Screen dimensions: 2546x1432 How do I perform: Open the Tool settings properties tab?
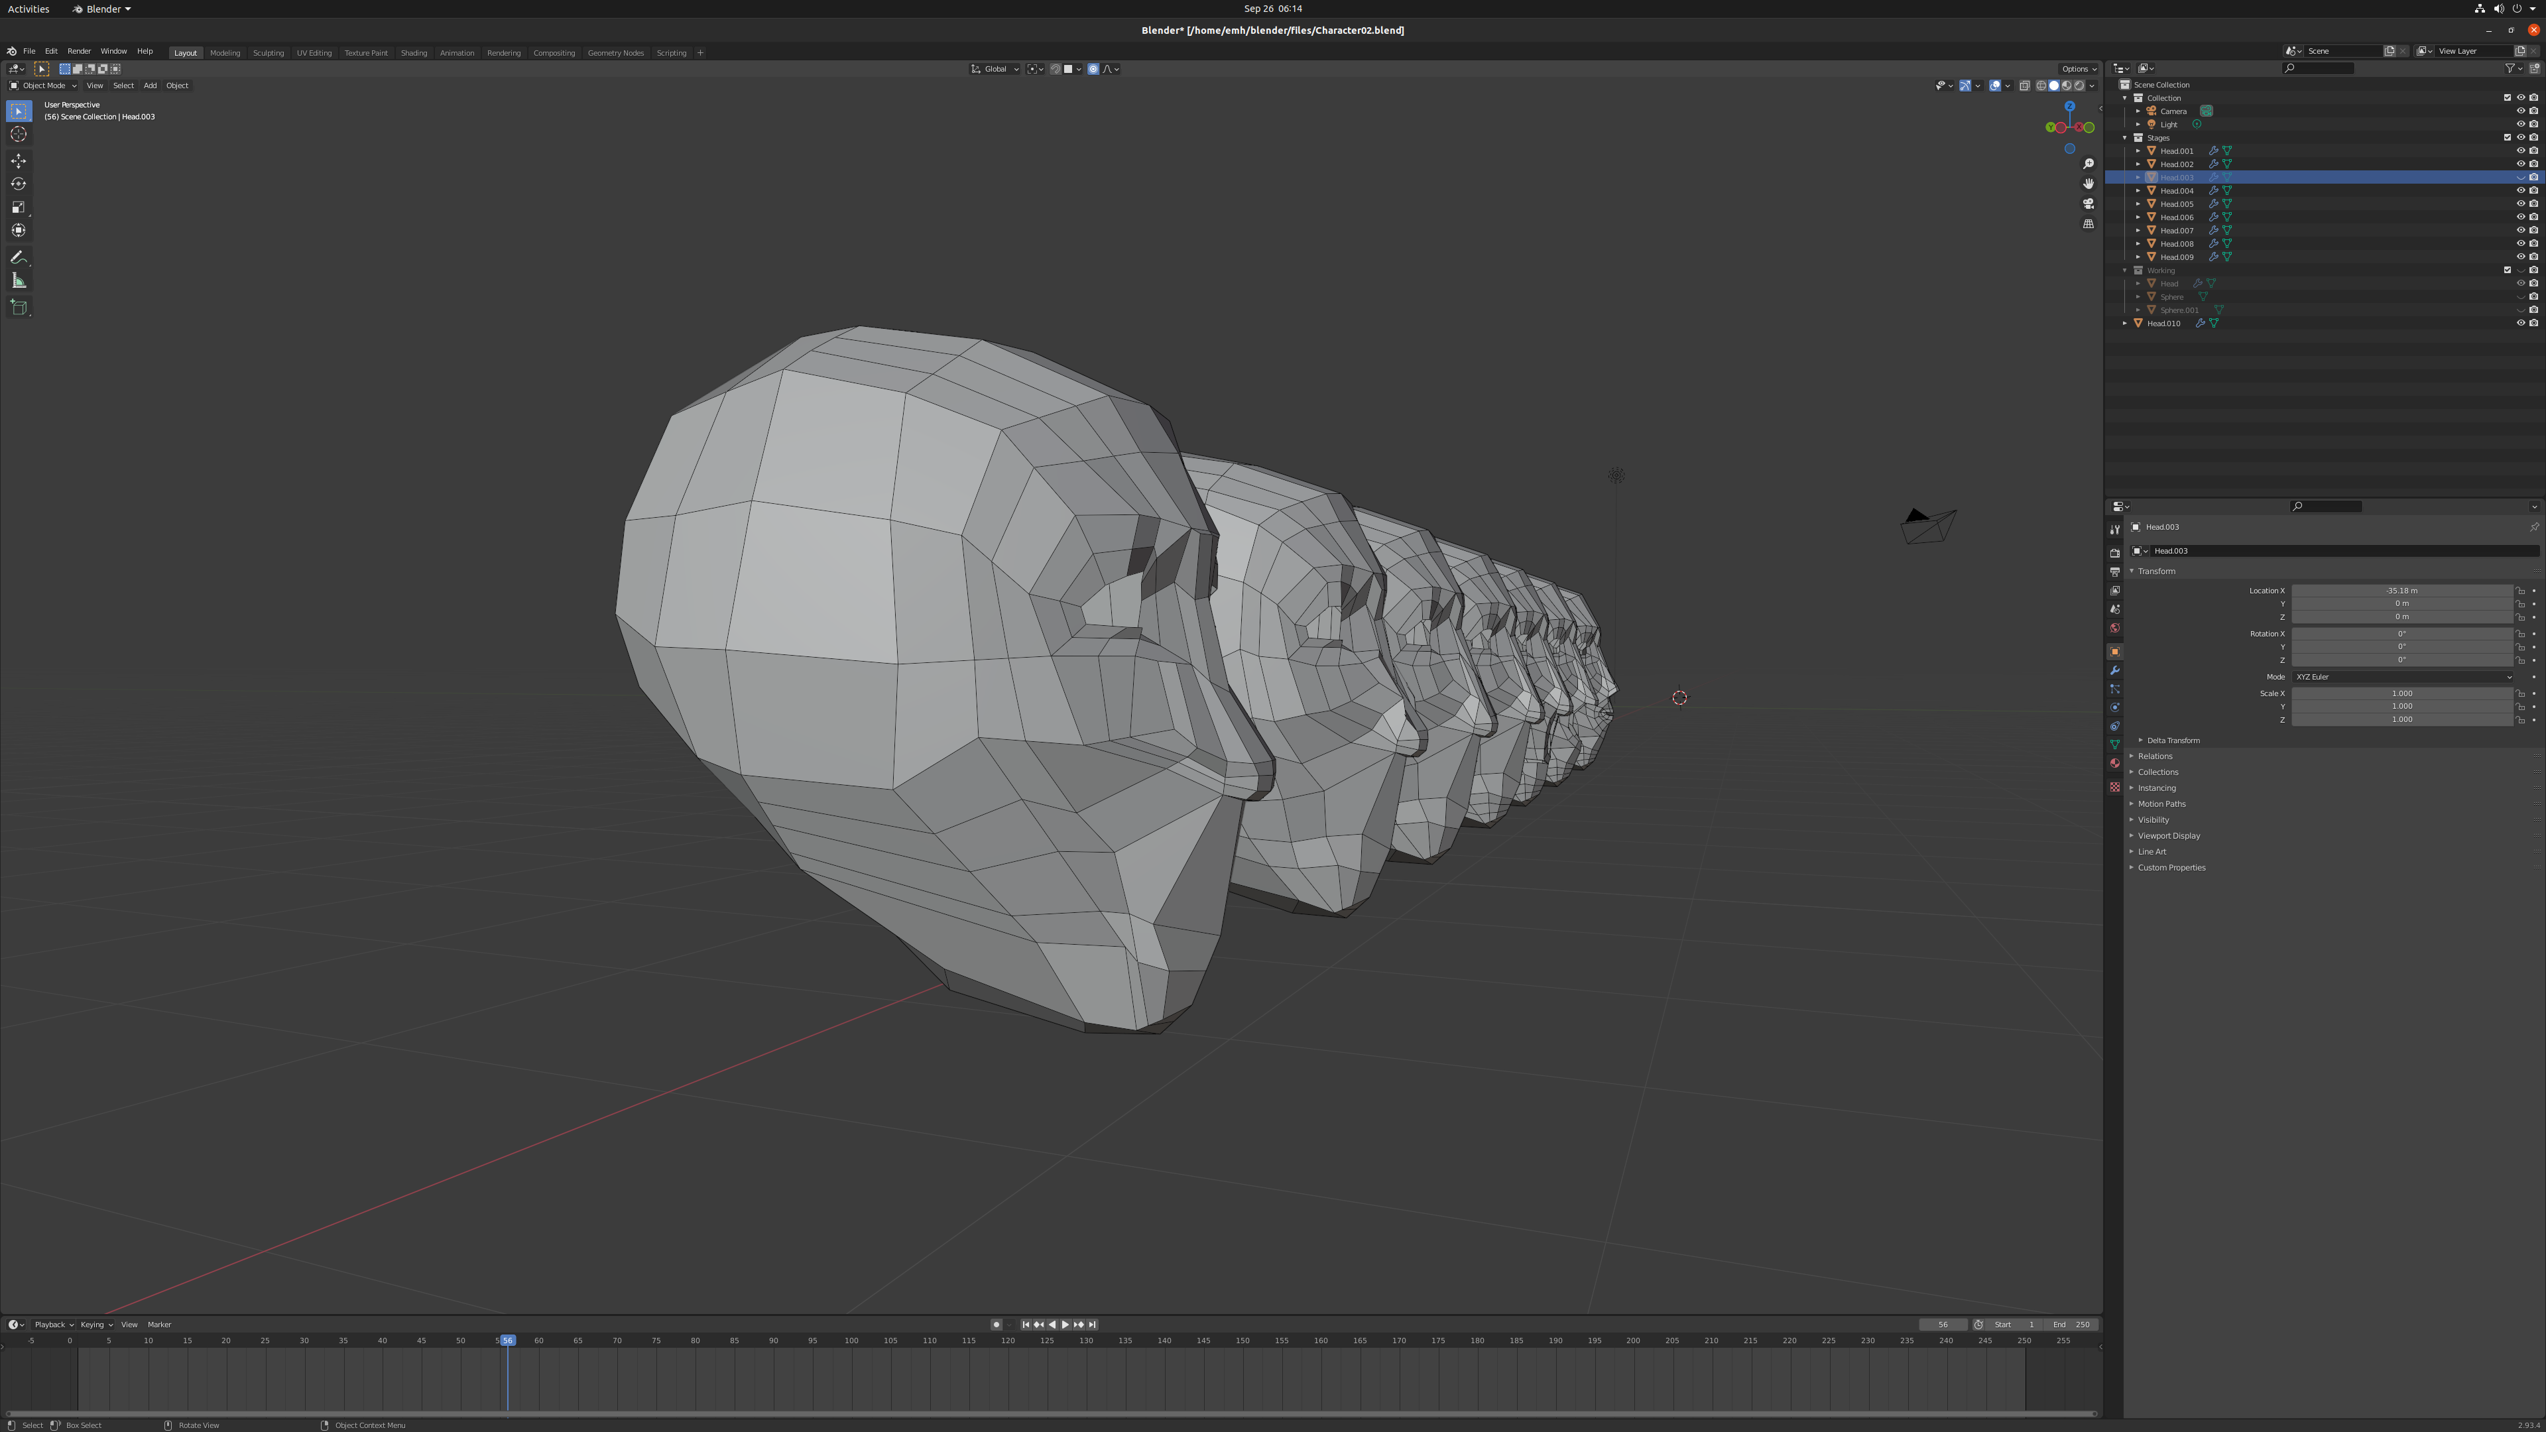[x=2115, y=530]
